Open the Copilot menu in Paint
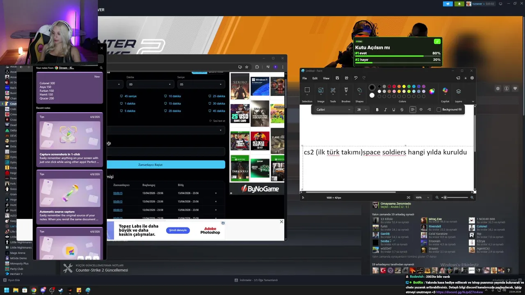This screenshot has height=295, width=525. coord(445,91)
